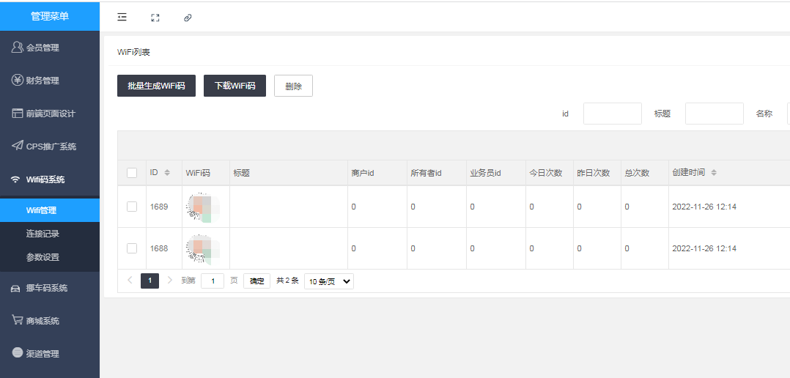790x378 pixels.
Task: Expand CPS推广系统 menu
Action: [50, 146]
